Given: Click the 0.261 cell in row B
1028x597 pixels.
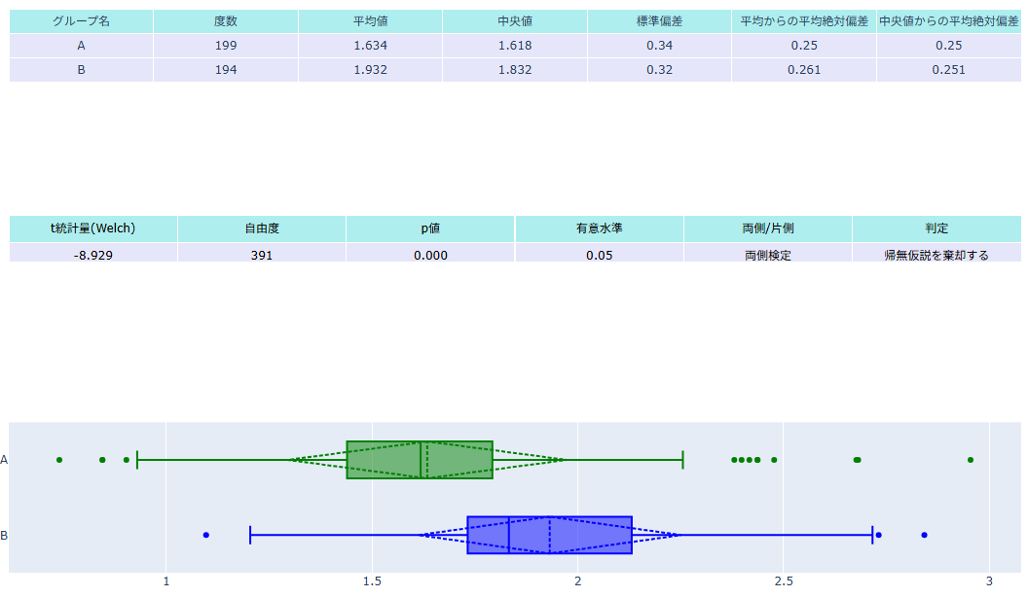Looking at the screenshot, I should click(x=804, y=70).
